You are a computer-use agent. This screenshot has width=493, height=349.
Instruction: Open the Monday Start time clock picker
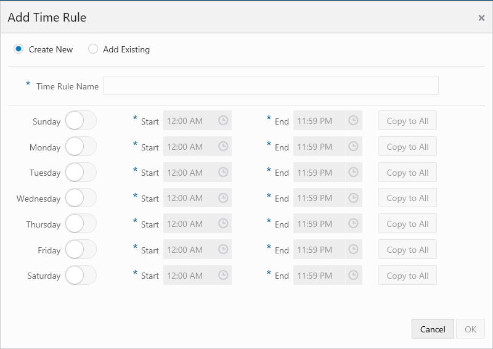[x=223, y=146]
